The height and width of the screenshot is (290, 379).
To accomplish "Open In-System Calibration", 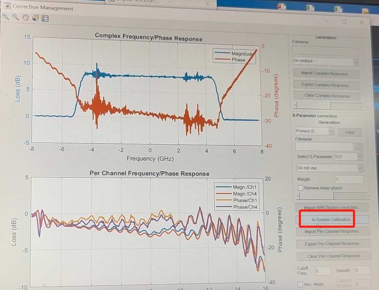I will 332,220.
